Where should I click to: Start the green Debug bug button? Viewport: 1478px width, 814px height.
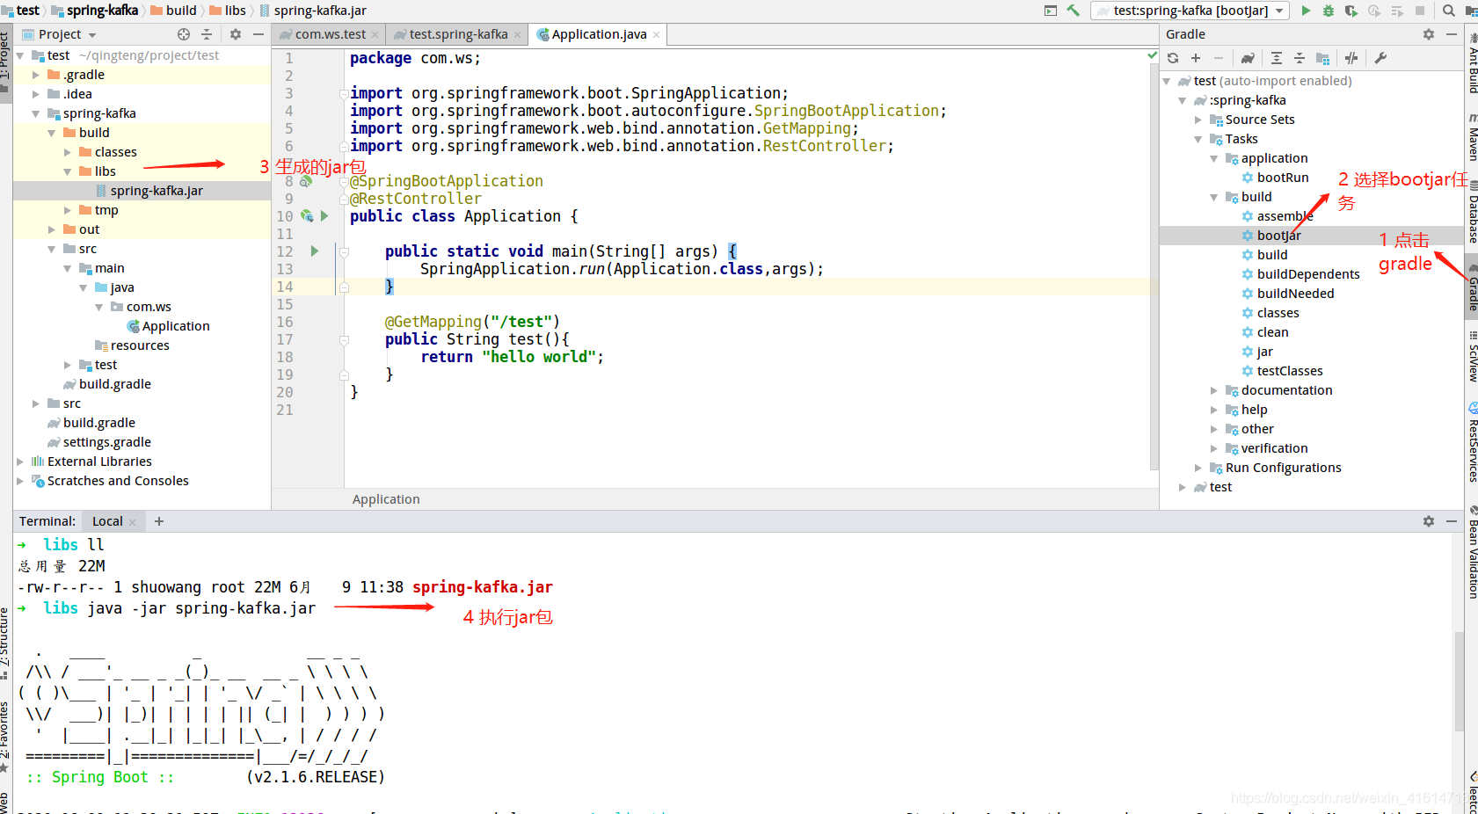click(x=1329, y=11)
